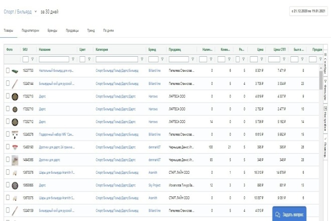Check the row with SKU 13240276
The image size is (331, 221).
[8, 134]
